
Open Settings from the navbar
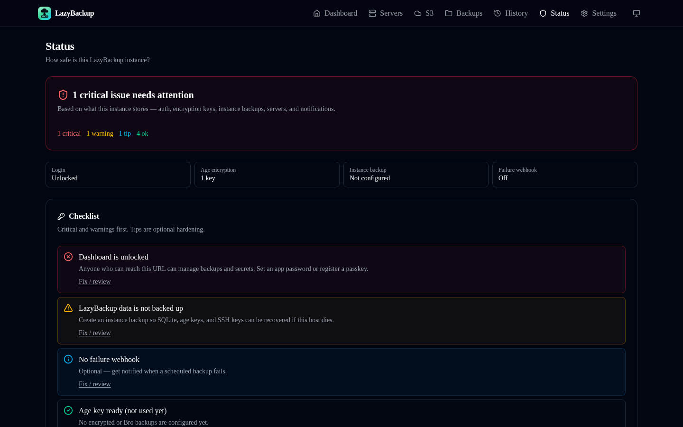point(599,13)
